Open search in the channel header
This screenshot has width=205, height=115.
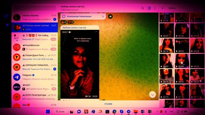[x=143, y=8]
